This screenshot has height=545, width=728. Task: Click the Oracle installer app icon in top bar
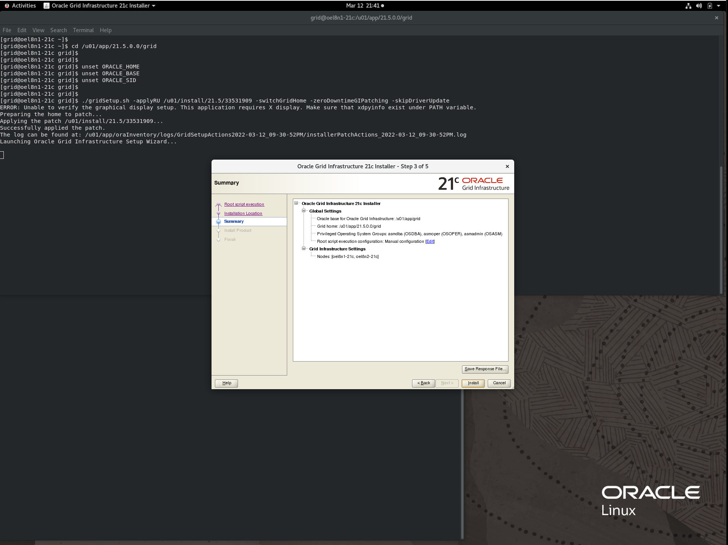pyautogui.click(x=47, y=6)
